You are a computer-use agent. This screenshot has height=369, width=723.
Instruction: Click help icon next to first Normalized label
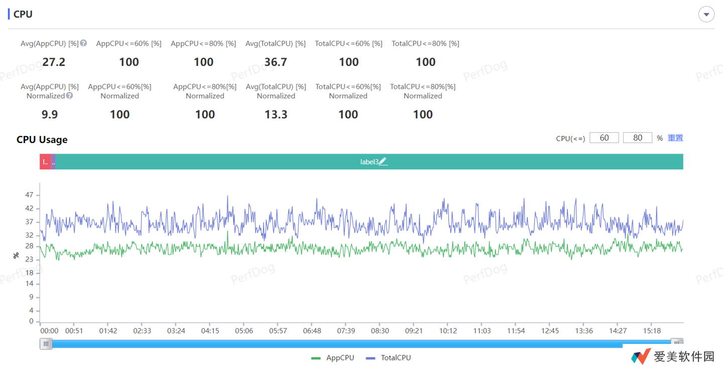[x=69, y=95]
